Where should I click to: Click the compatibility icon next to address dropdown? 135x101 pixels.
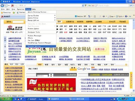point(86,6)
